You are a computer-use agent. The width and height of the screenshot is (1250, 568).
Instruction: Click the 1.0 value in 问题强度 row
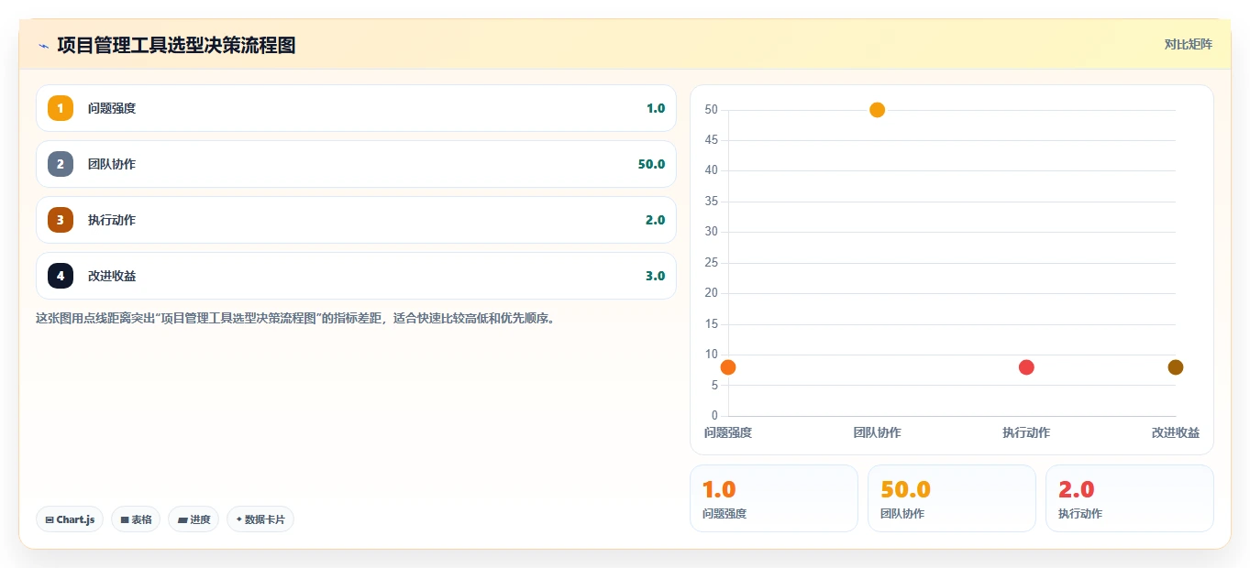[656, 108]
